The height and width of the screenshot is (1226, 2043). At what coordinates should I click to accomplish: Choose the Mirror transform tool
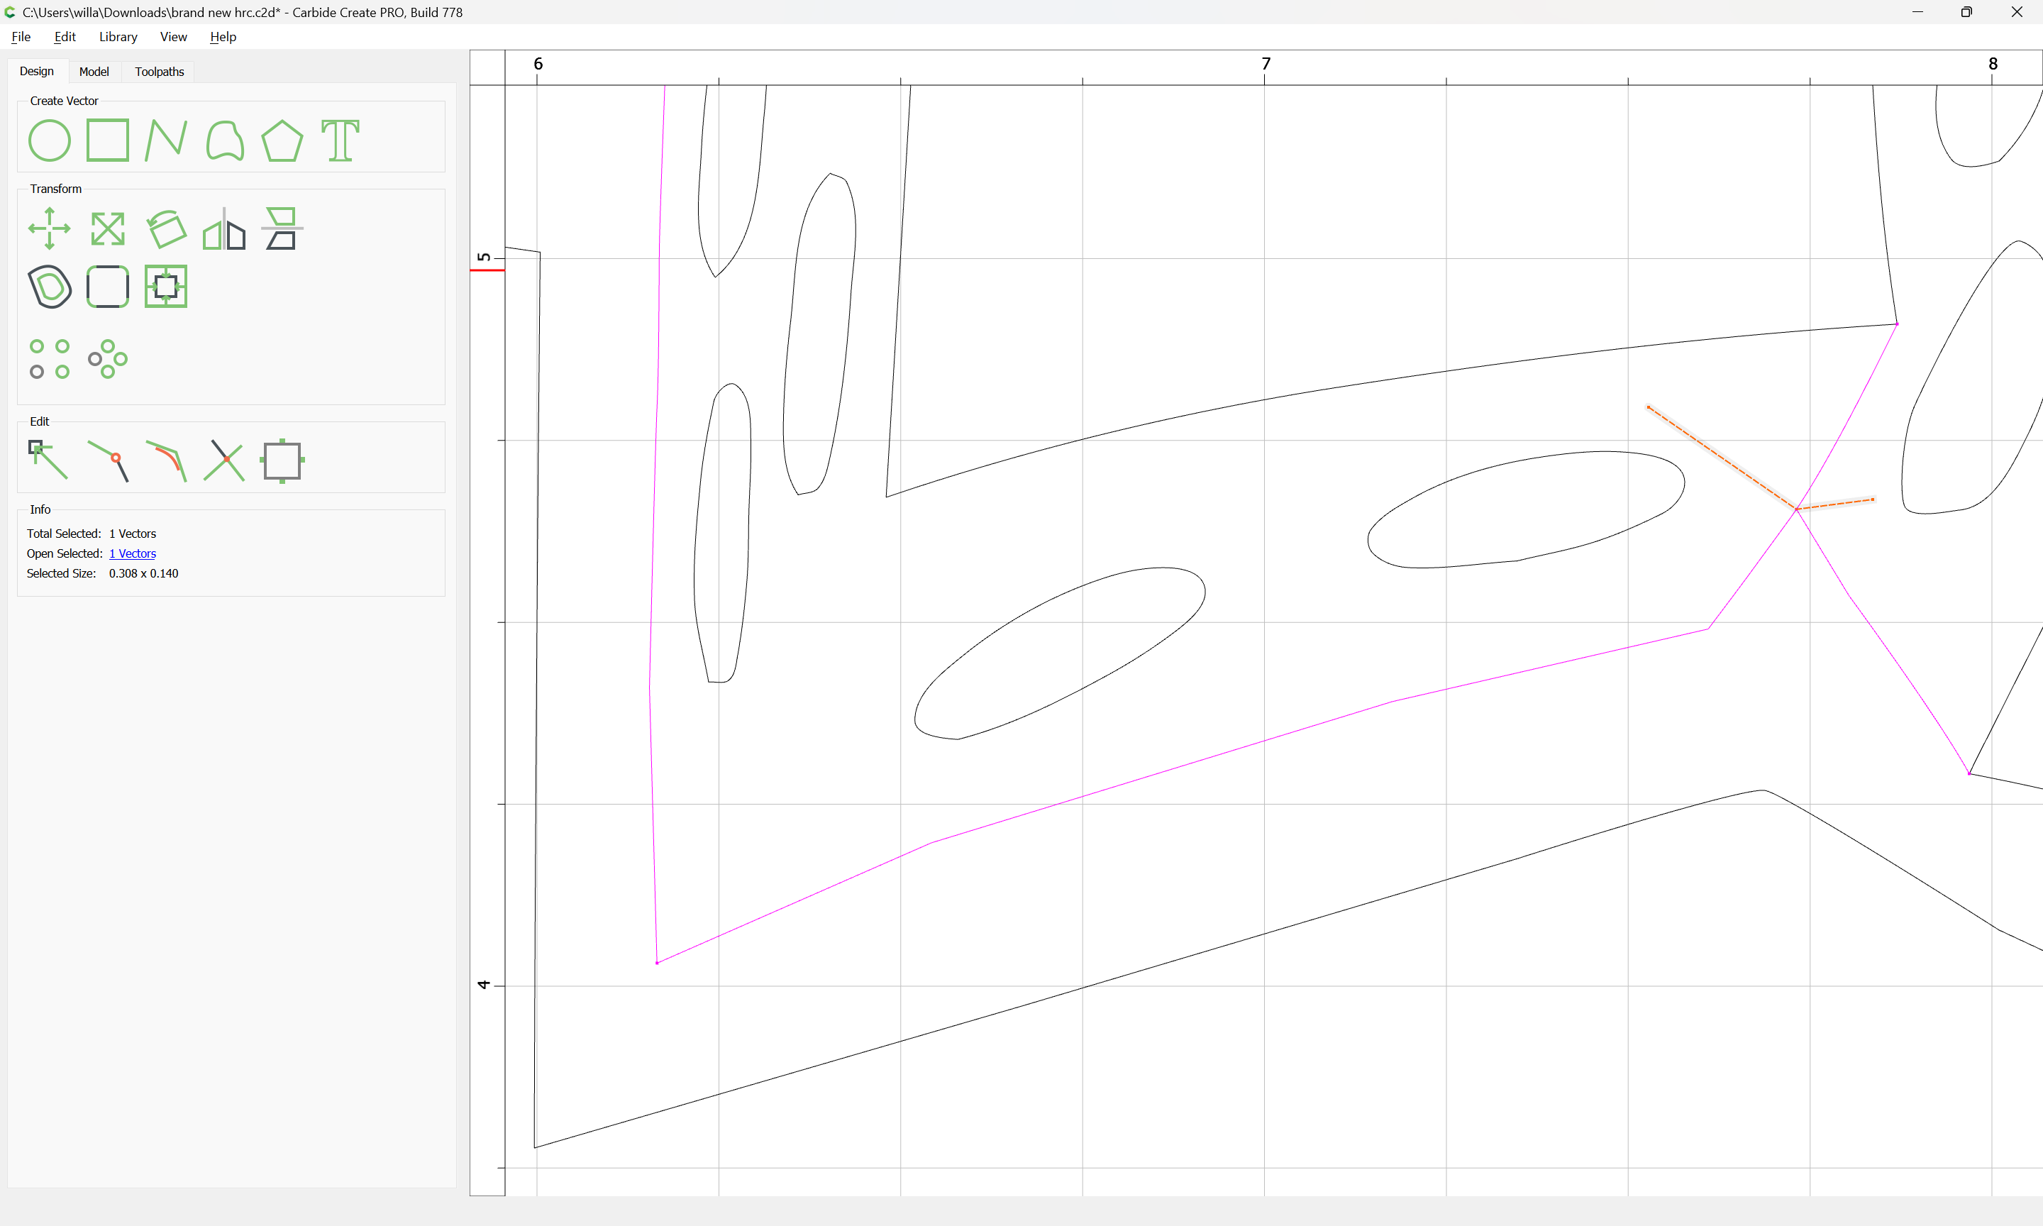(x=225, y=229)
